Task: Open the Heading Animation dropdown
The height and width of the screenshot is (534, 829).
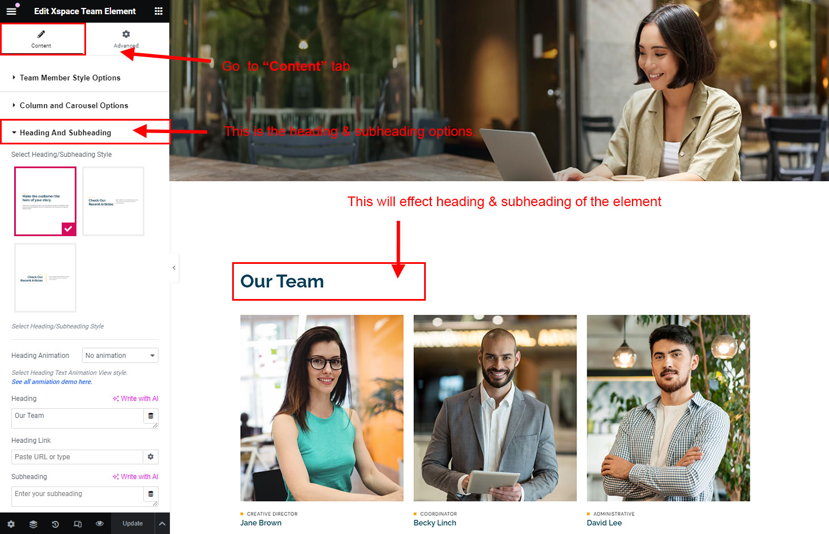Action: tap(120, 355)
